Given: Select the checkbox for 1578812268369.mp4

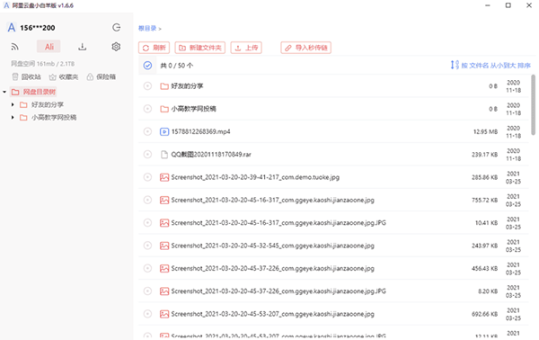Looking at the screenshot, I should (x=147, y=131).
